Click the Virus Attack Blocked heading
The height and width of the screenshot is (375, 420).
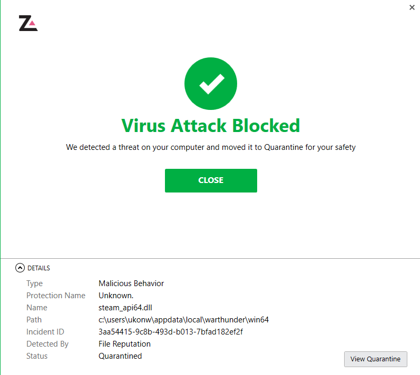(x=211, y=126)
